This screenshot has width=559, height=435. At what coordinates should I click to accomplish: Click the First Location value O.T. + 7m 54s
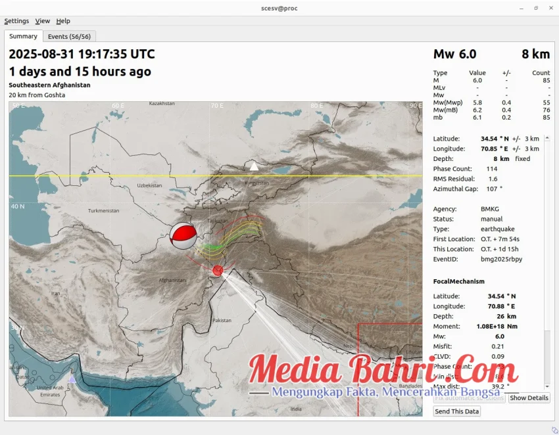(500, 239)
